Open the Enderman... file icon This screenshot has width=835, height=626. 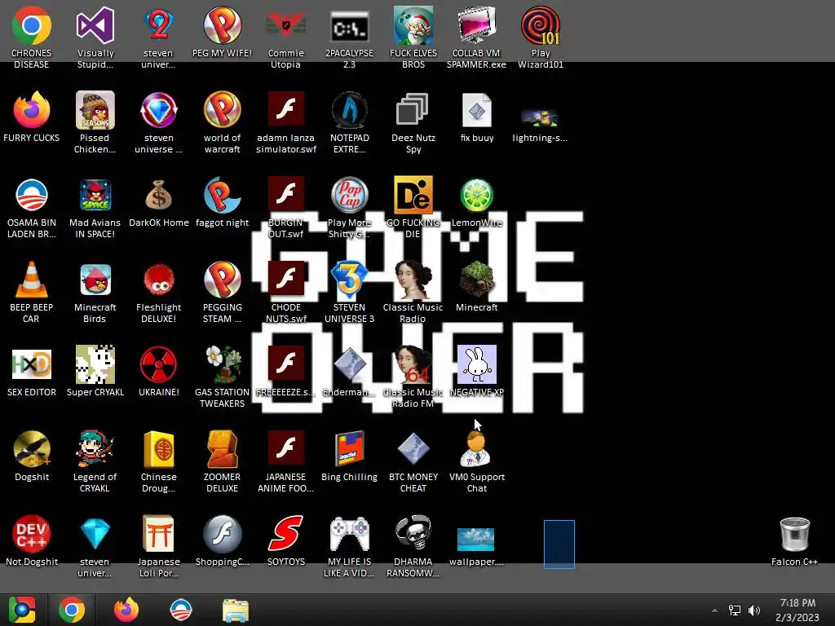349,364
